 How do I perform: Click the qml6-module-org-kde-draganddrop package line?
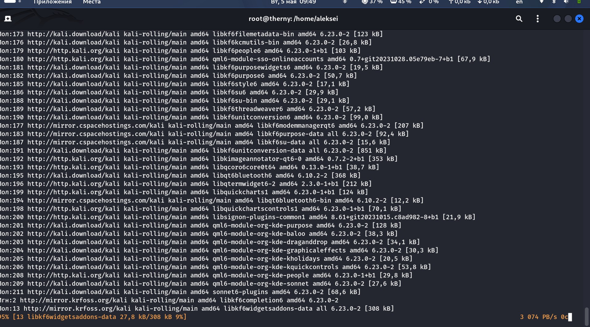pos(210,242)
